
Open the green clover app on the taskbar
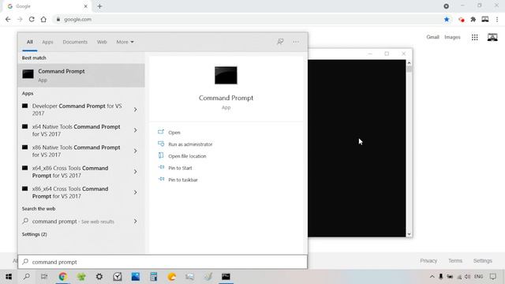pos(81,277)
